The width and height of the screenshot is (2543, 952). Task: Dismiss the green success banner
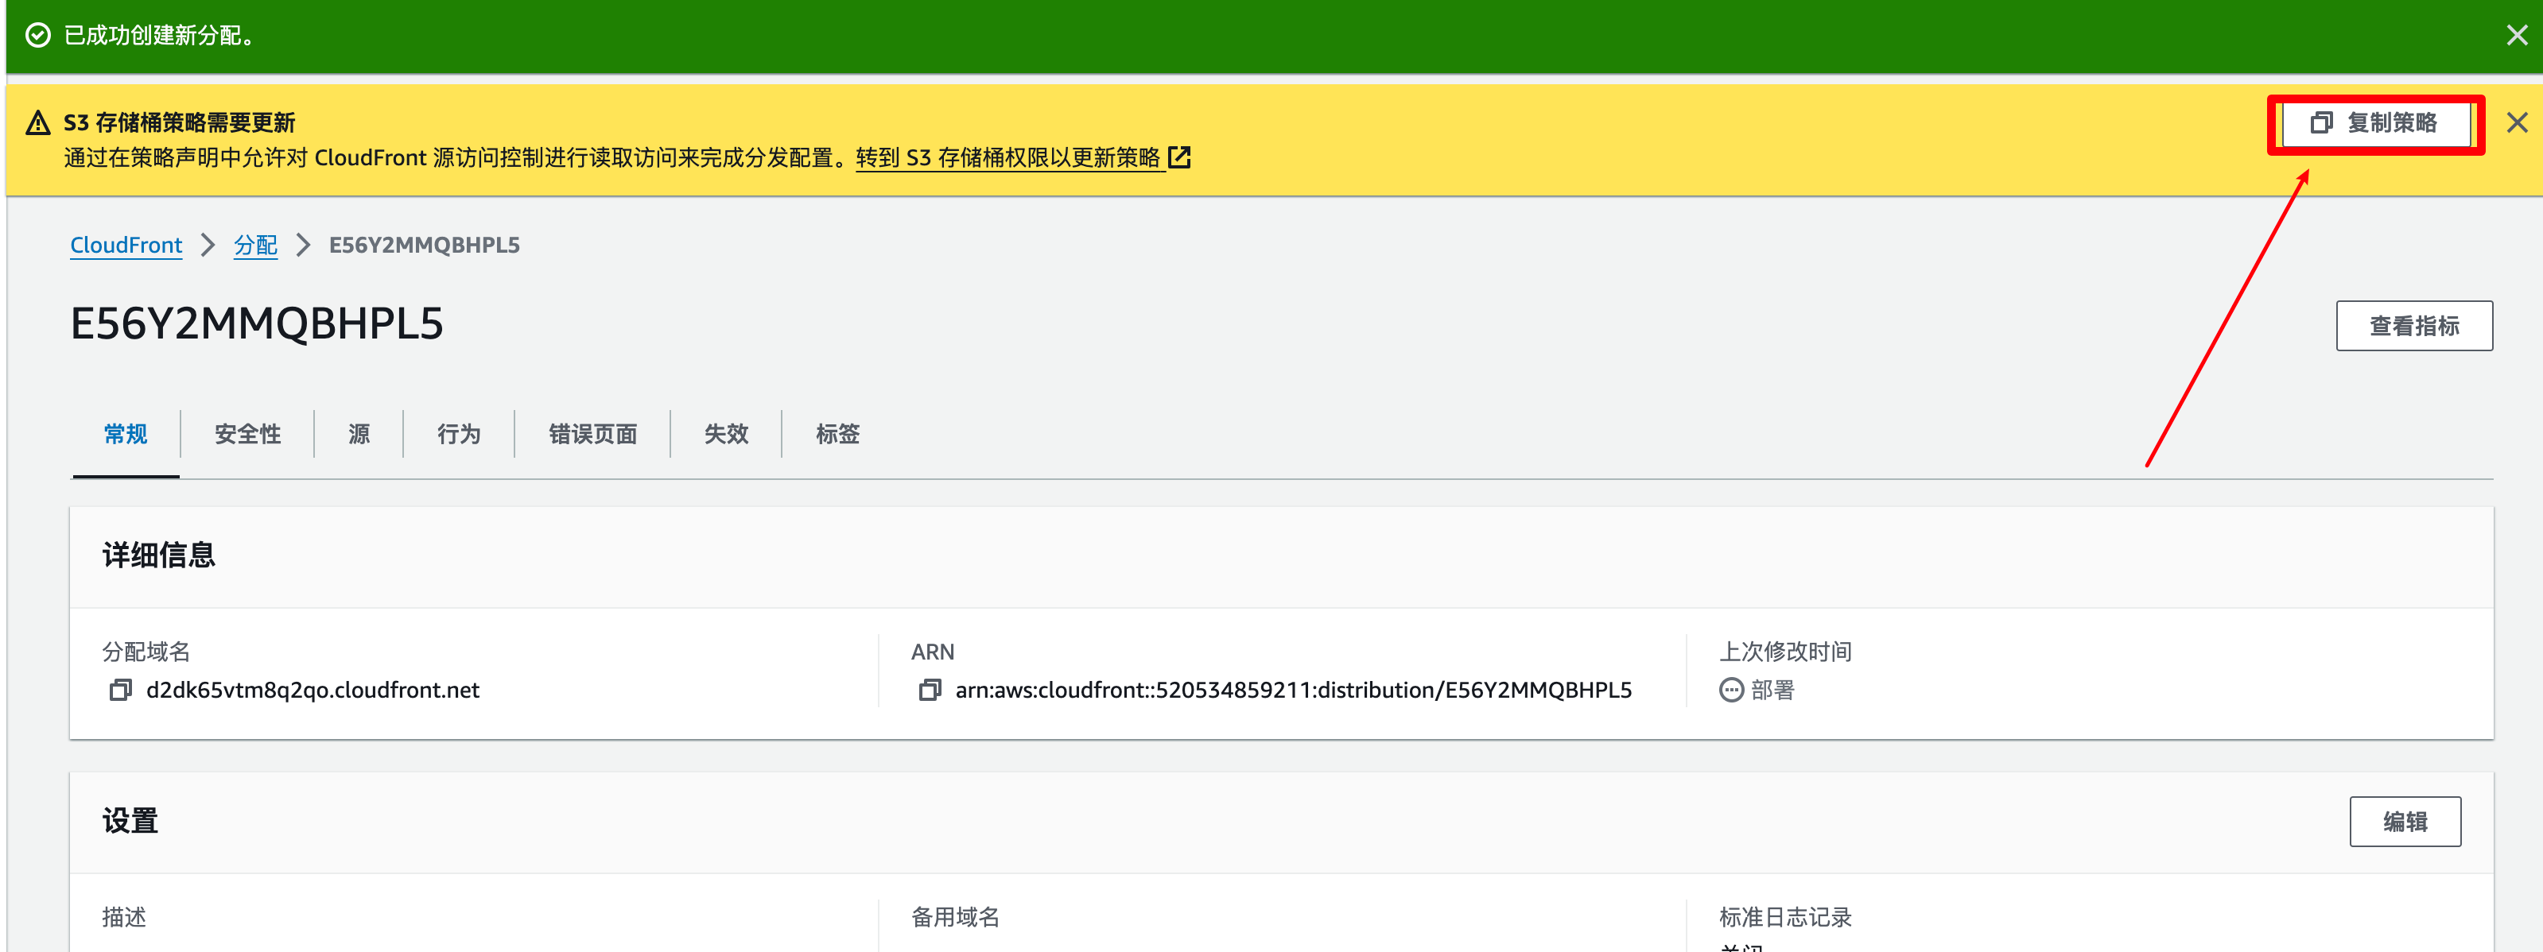[2516, 36]
